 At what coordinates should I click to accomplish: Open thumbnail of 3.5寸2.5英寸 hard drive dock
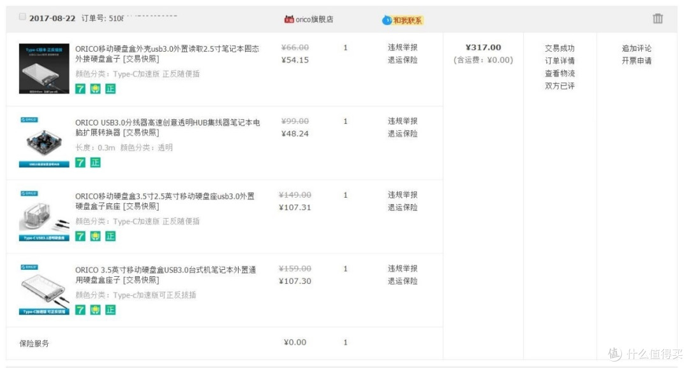pos(44,216)
